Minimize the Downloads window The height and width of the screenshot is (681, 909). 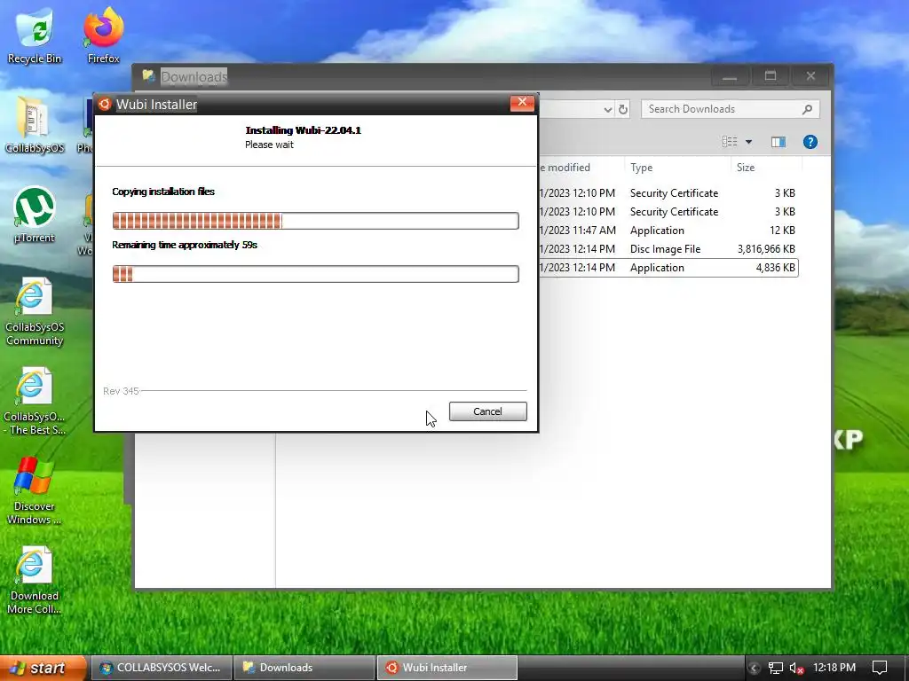[x=730, y=76]
